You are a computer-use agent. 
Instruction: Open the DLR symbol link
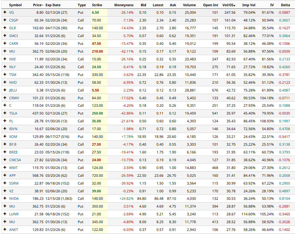[x=12, y=28]
